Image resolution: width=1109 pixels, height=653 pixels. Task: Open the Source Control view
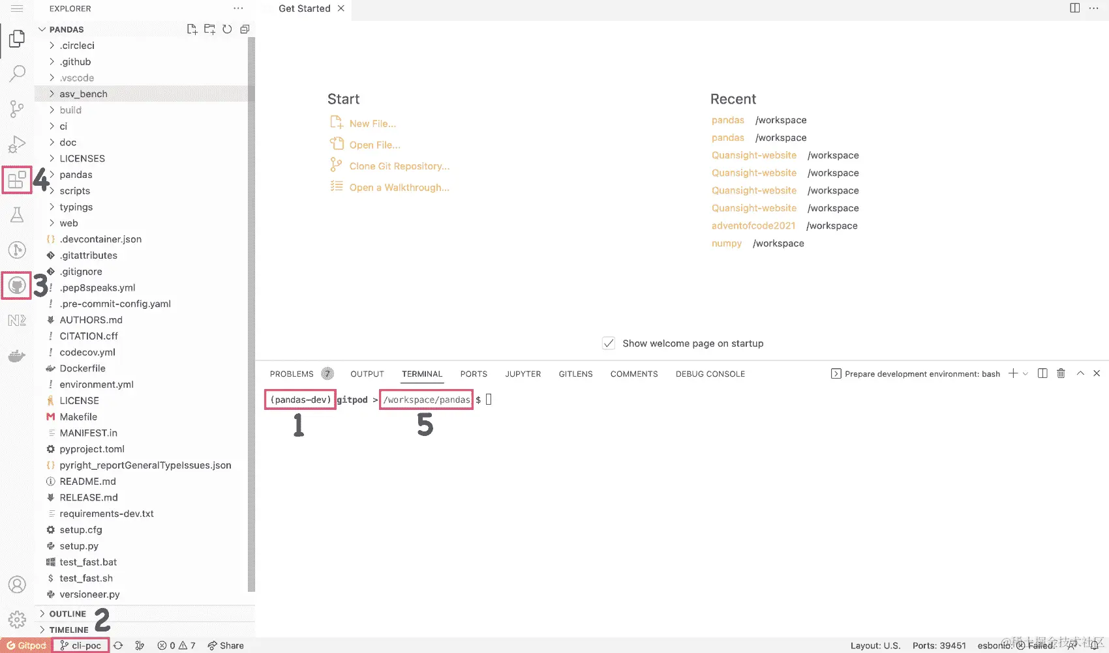tap(17, 108)
